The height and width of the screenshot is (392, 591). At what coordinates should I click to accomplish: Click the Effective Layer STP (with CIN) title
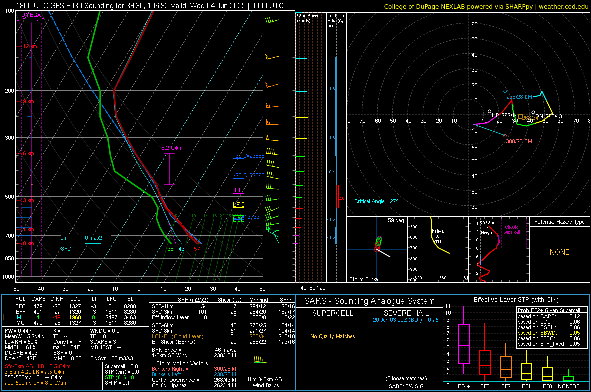tap(516, 300)
